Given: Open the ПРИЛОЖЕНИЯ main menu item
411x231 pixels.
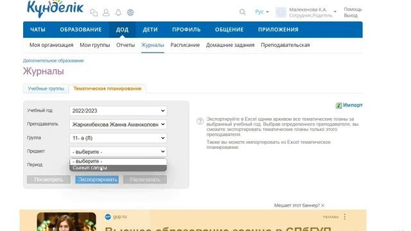Looking at the screenshot, I should 278,30.
